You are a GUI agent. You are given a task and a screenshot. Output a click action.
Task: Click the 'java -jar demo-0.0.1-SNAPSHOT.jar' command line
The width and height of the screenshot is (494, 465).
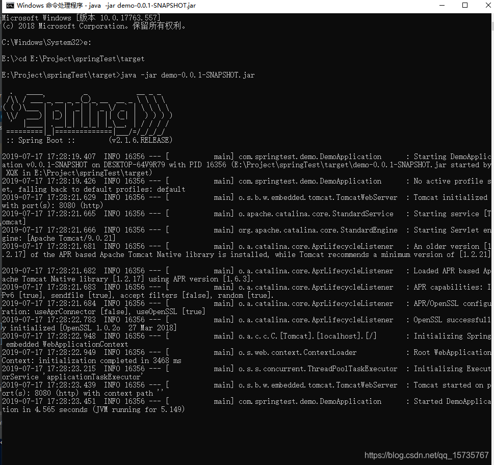(x=128, y=75)
